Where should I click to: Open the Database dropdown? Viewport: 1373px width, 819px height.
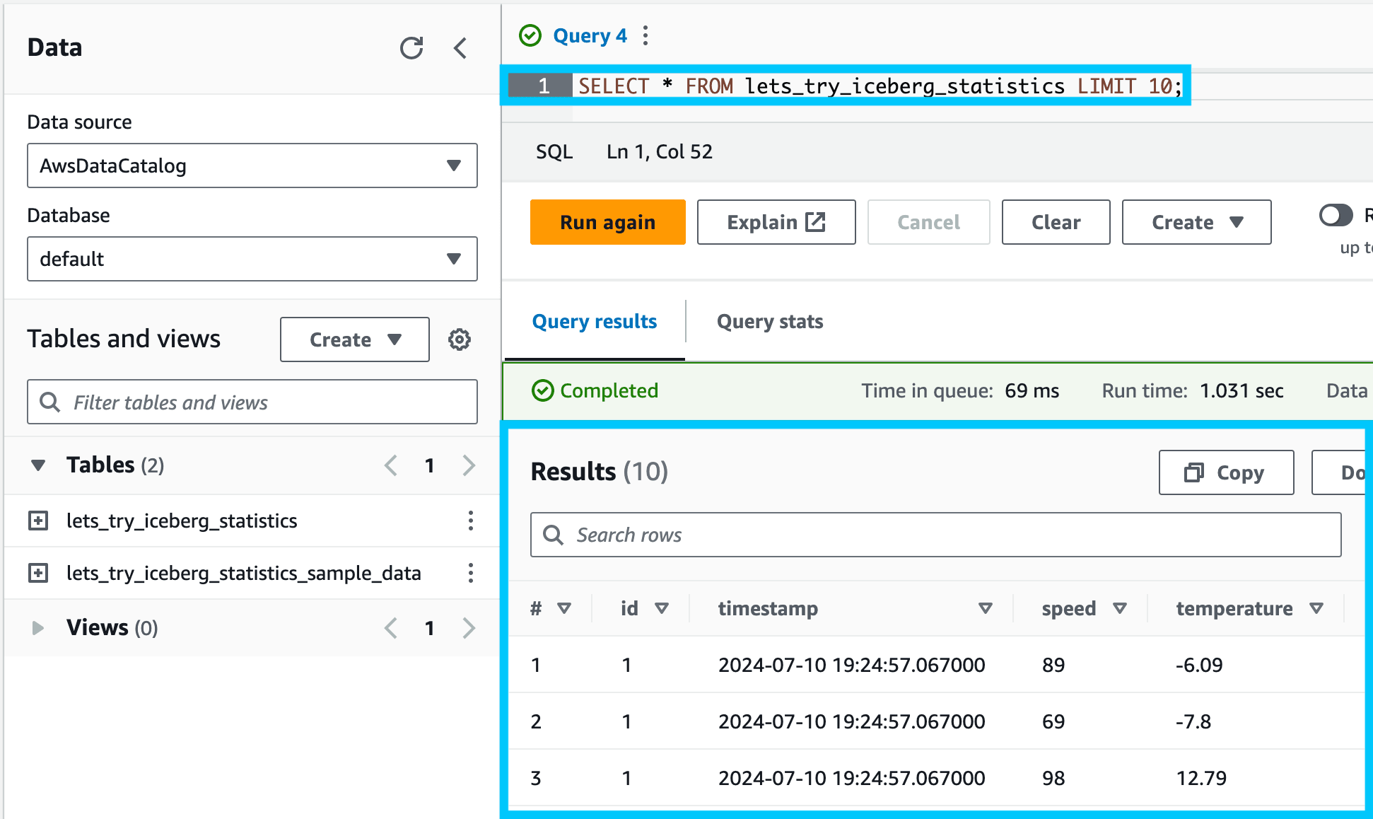coord(252,259)
